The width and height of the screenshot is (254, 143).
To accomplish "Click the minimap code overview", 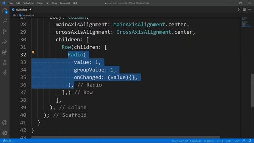I will click(246, 22).
